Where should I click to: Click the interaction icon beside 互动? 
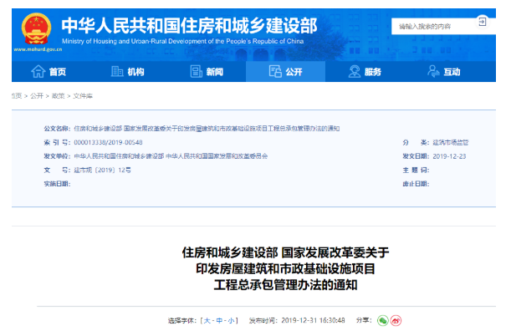pos(433,71)
